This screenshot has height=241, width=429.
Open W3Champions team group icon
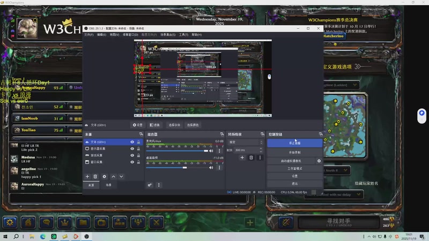[x=138, y=222]
